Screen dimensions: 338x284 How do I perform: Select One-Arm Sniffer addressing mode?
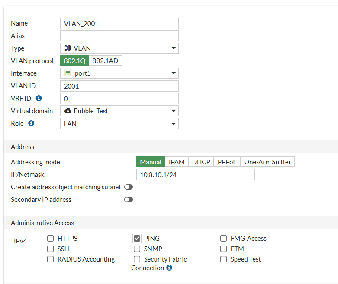(x=267, y=162)
